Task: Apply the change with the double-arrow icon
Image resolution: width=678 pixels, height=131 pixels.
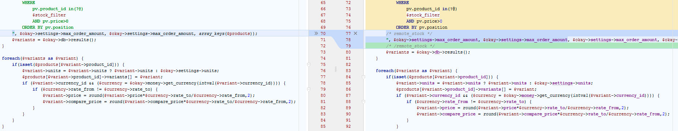Action: pos(316,33)
